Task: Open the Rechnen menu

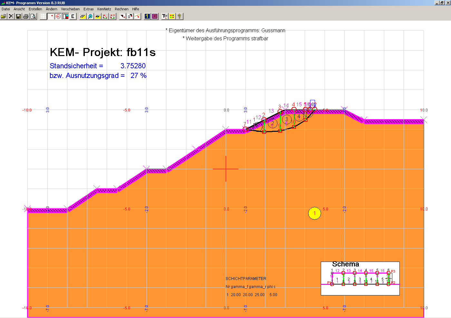Action: [x=122, y=9]
